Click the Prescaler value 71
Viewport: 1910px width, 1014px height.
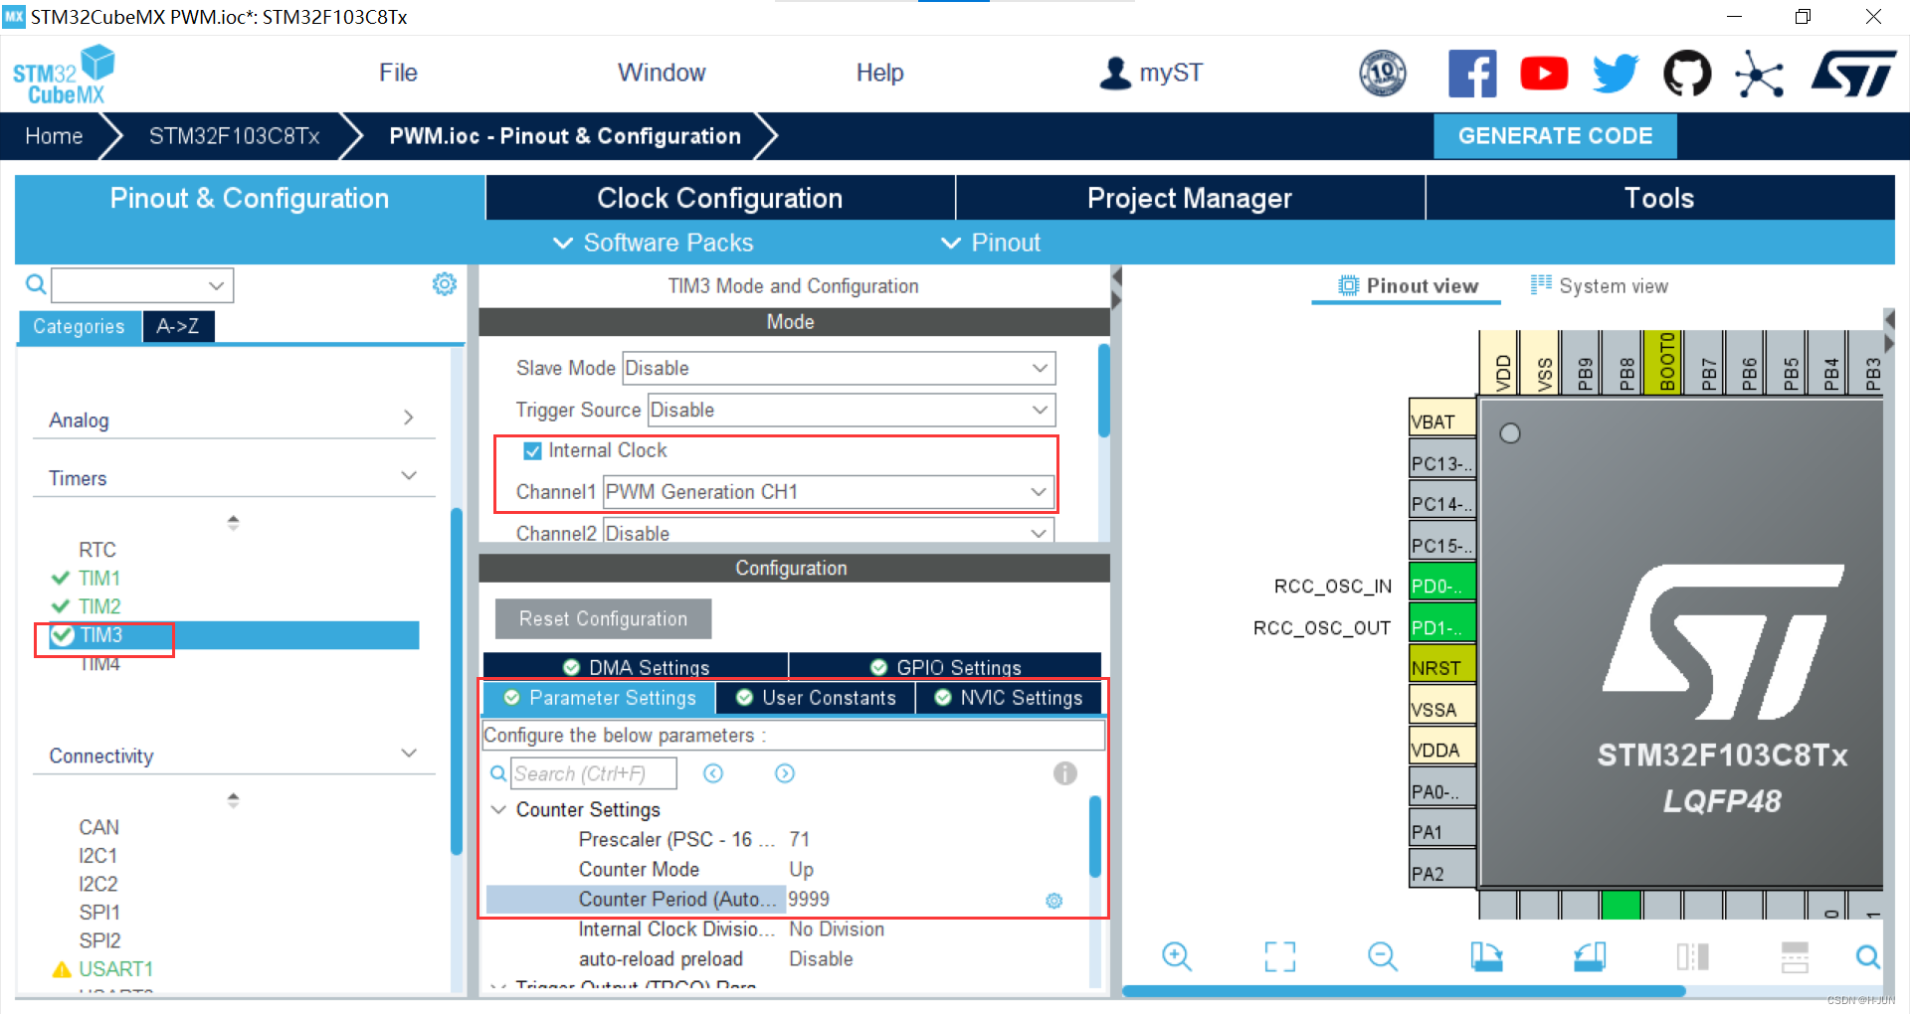[800, 839]
